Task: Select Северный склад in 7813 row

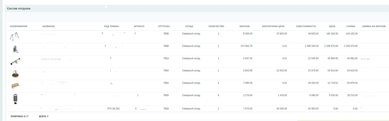Action: coord(191,59)
